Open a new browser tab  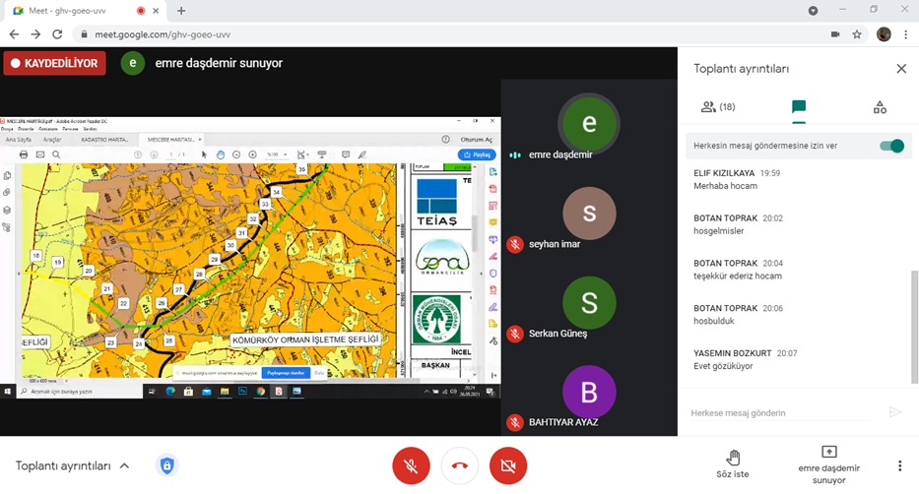[x=181, y=11]
